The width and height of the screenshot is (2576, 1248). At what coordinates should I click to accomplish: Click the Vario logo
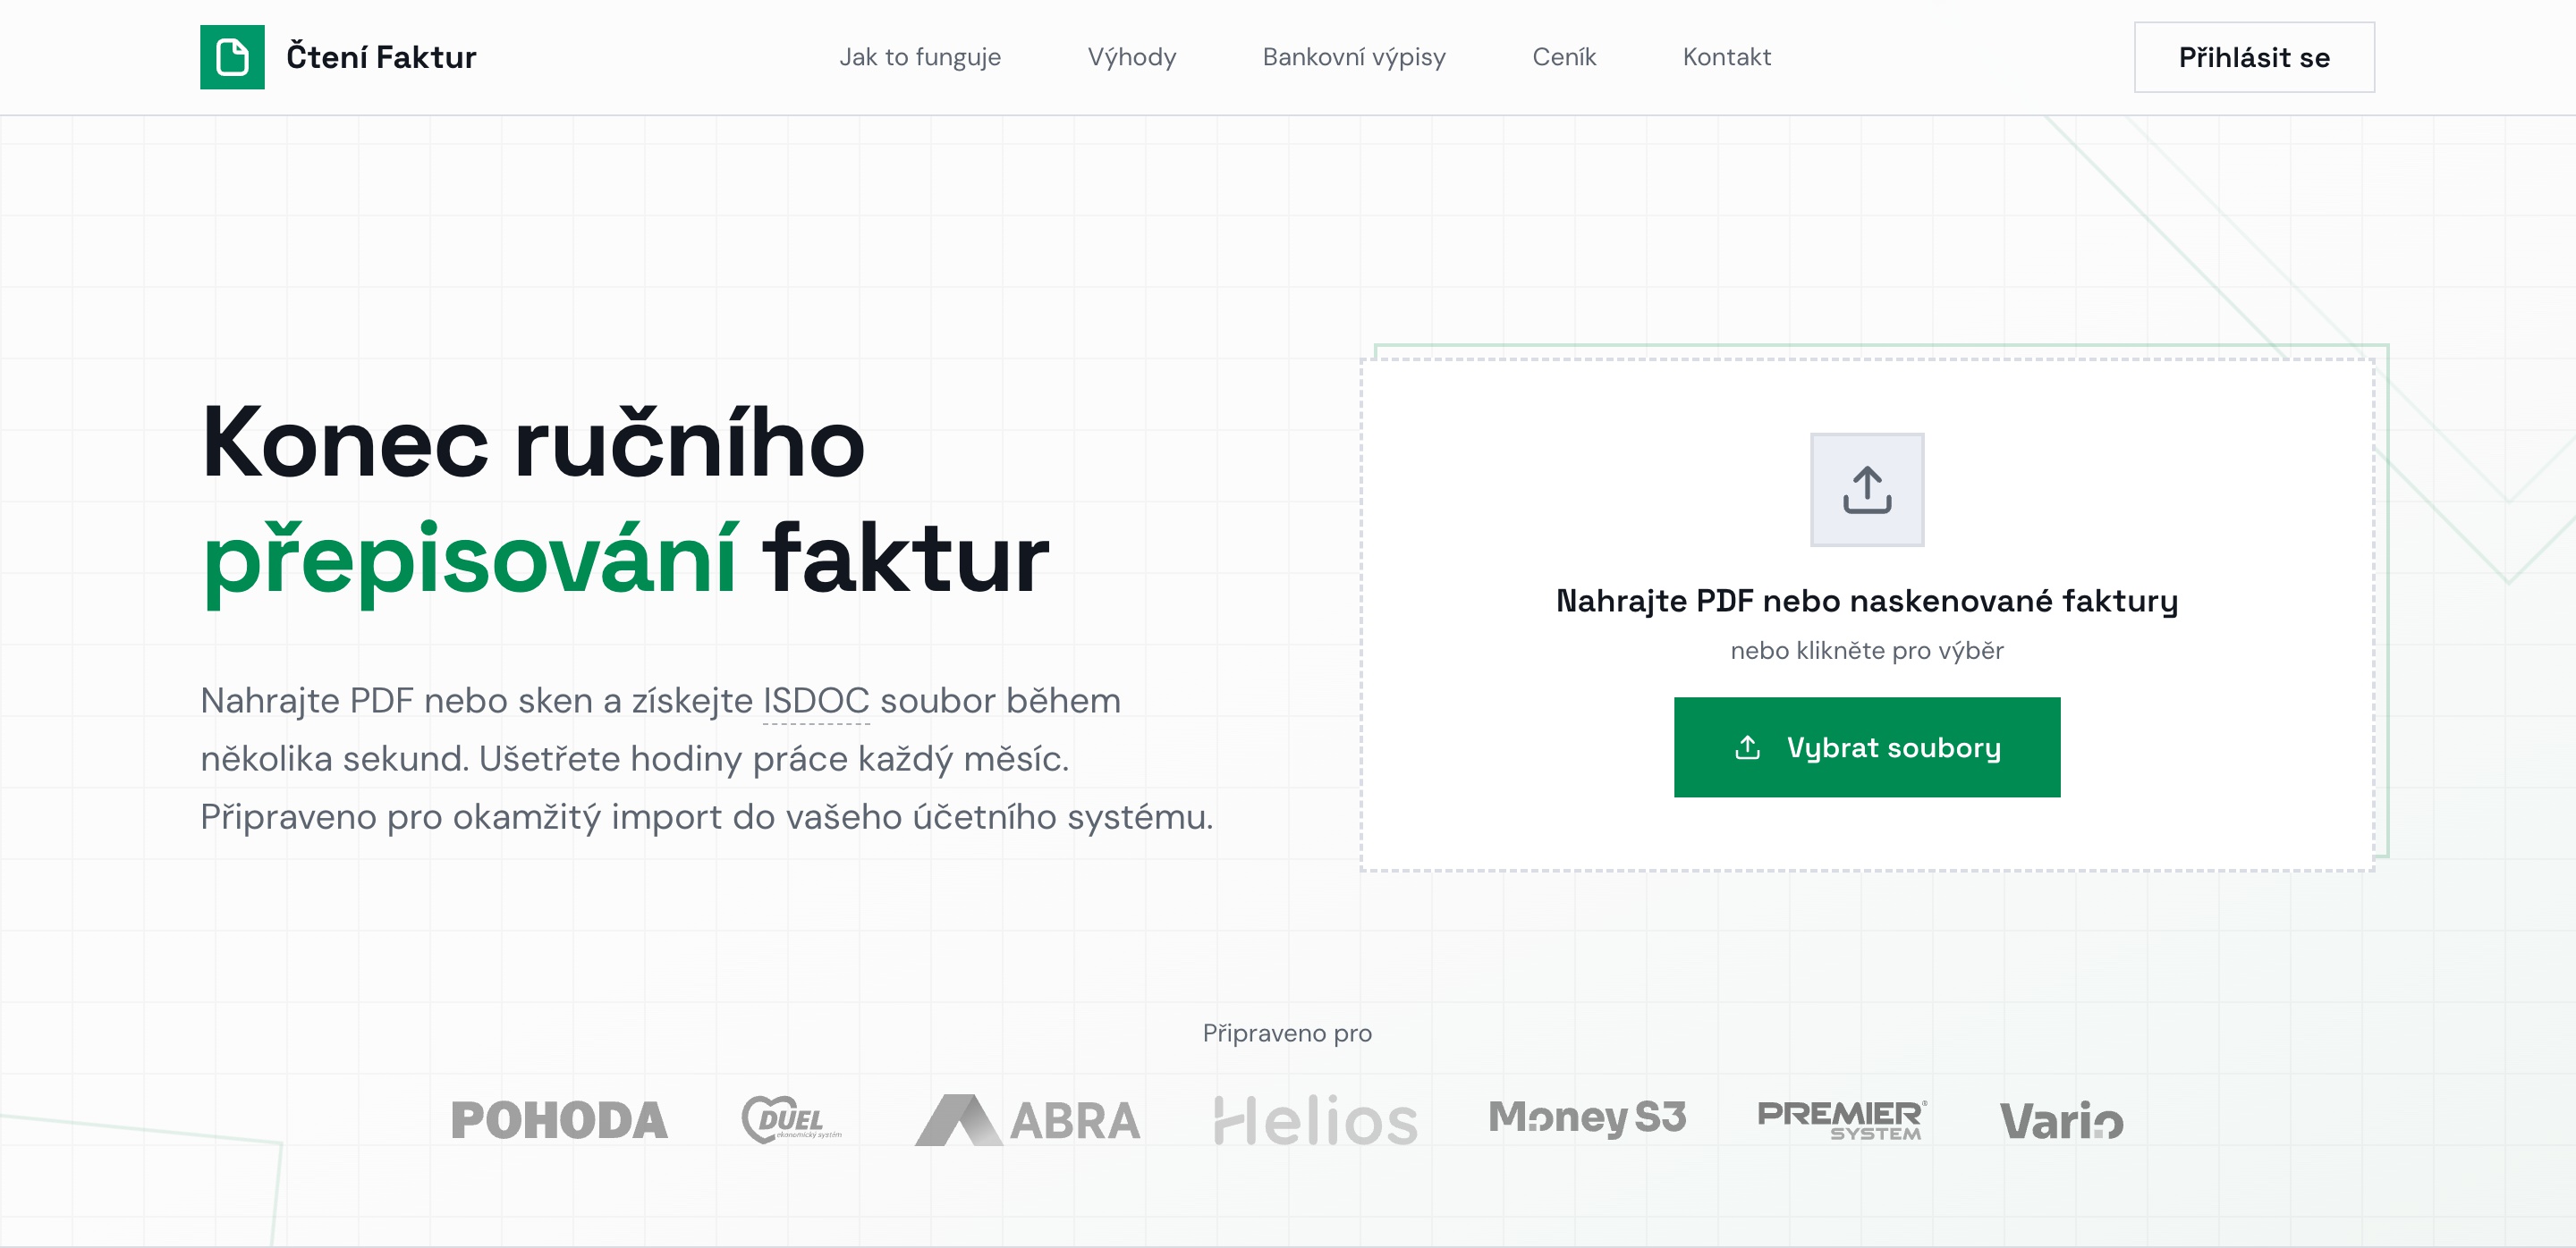click(2061, 1120)
